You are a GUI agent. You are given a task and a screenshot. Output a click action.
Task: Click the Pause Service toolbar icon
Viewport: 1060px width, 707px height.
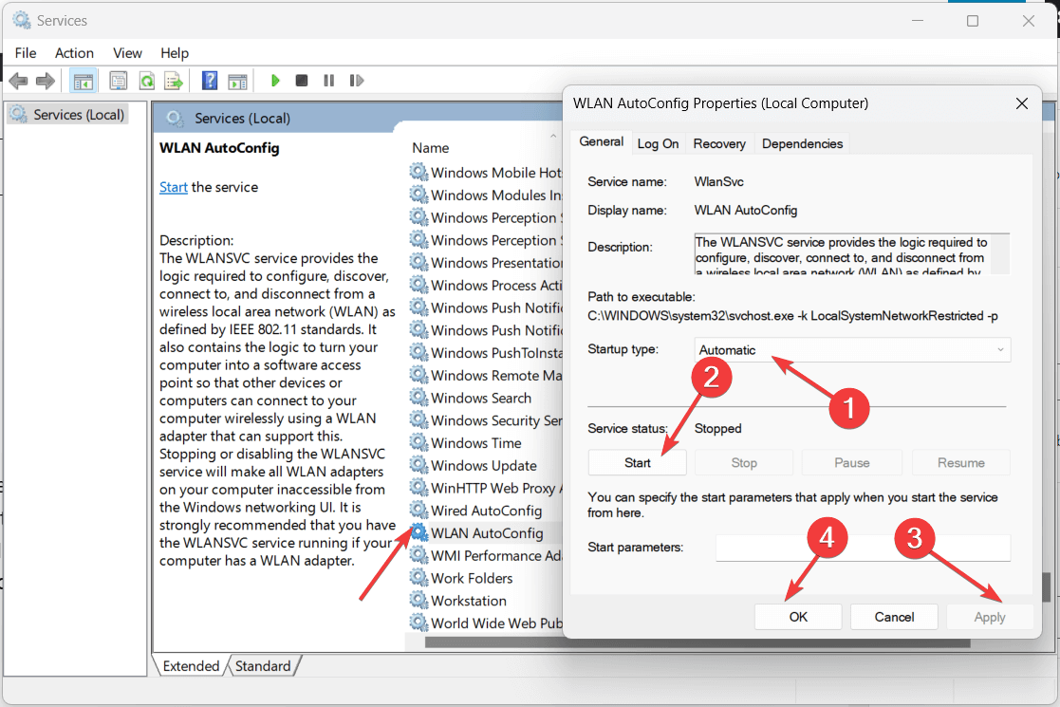click(328, 81)
